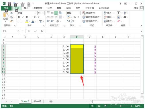The width and height of the screenshot is (145, 109).
Task: Toggle middle vertical alignment button
Action: click(x=52, y=13)
